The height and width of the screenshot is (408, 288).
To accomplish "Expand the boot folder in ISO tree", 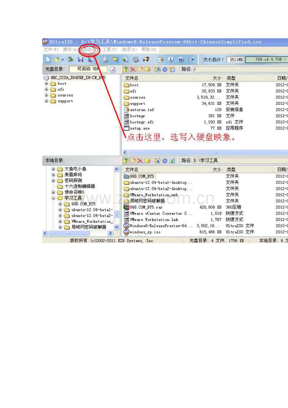I will coord(47,84).
